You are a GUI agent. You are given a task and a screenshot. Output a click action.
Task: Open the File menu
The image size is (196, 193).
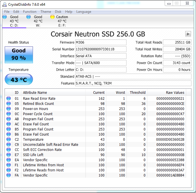pyautogui.click(x=7, y=12)
